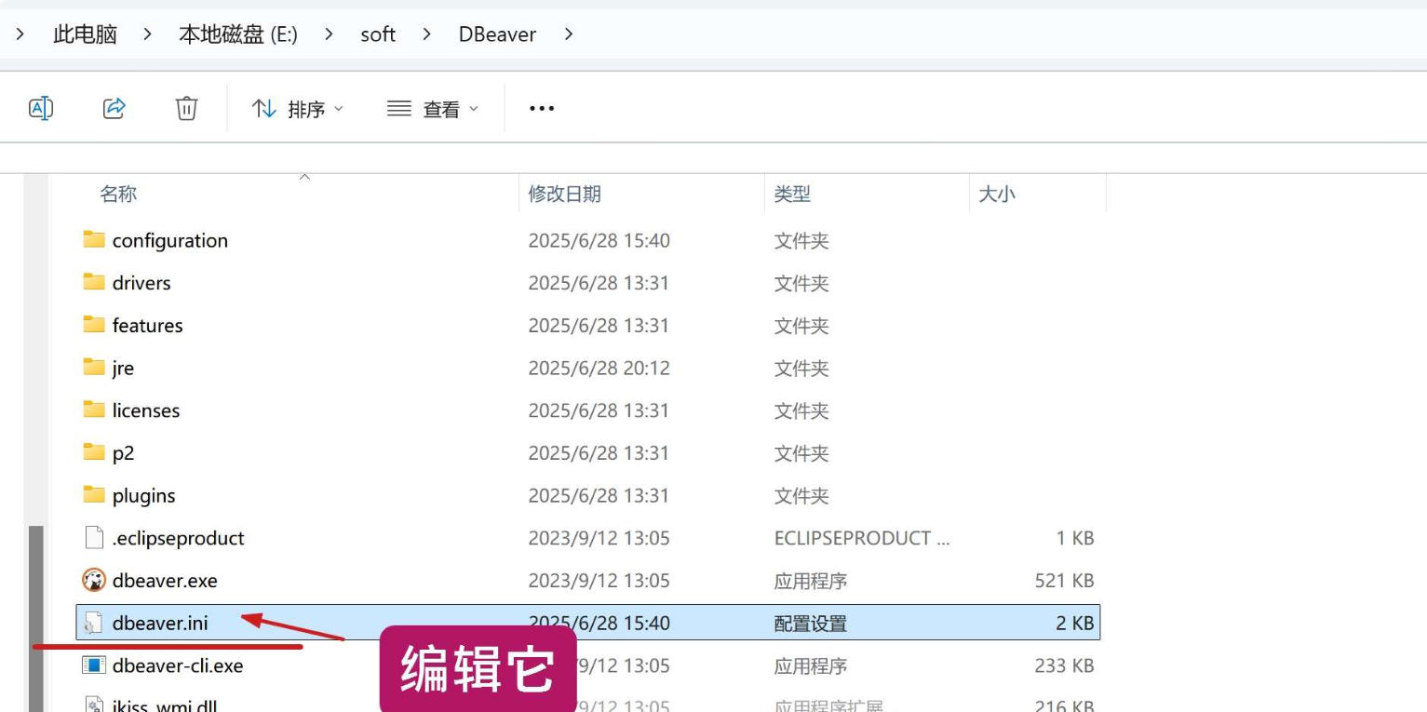Click the Rename icon in the toolbar

[x=40, y=108]
